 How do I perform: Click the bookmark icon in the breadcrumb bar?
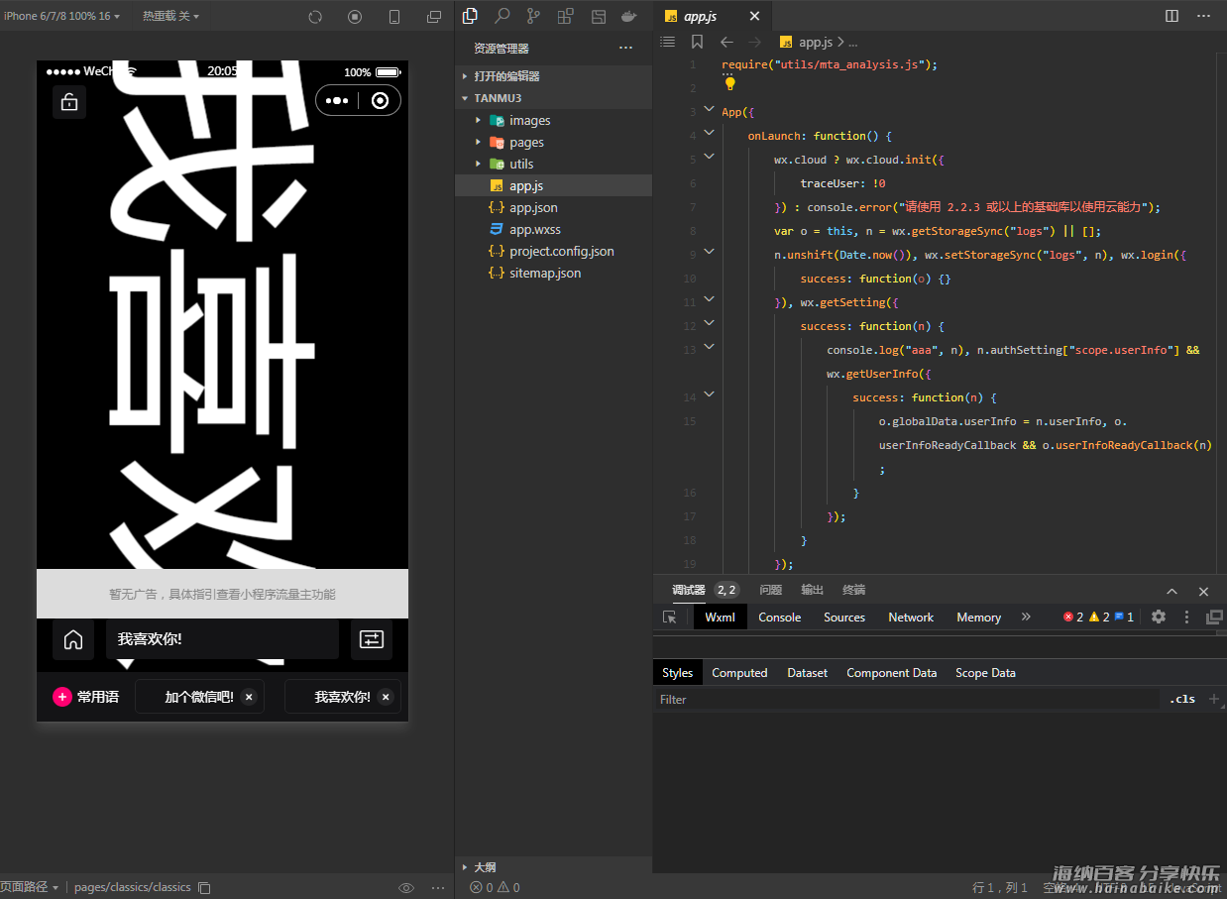pos(697,42)
